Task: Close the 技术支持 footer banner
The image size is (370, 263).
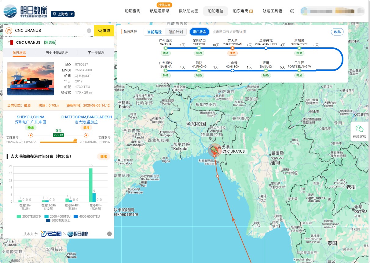Action: pos(109,234)
